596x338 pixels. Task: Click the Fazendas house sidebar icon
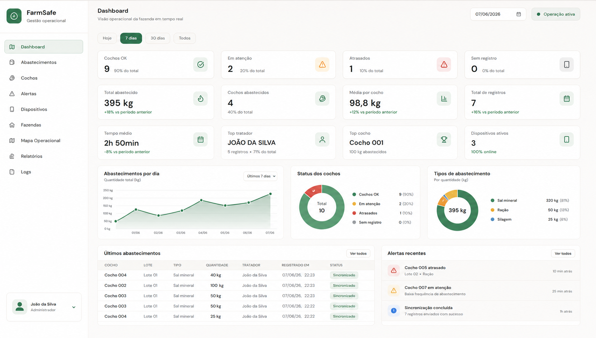coord(12,125)
